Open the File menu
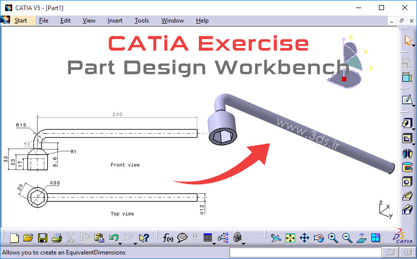Screen dimensions: 417x259 (44, 21)
